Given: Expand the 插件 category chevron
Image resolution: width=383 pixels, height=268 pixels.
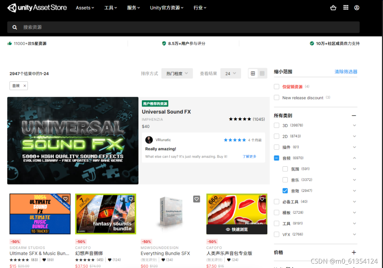Looking at the screenshot, I should point(354,147).
